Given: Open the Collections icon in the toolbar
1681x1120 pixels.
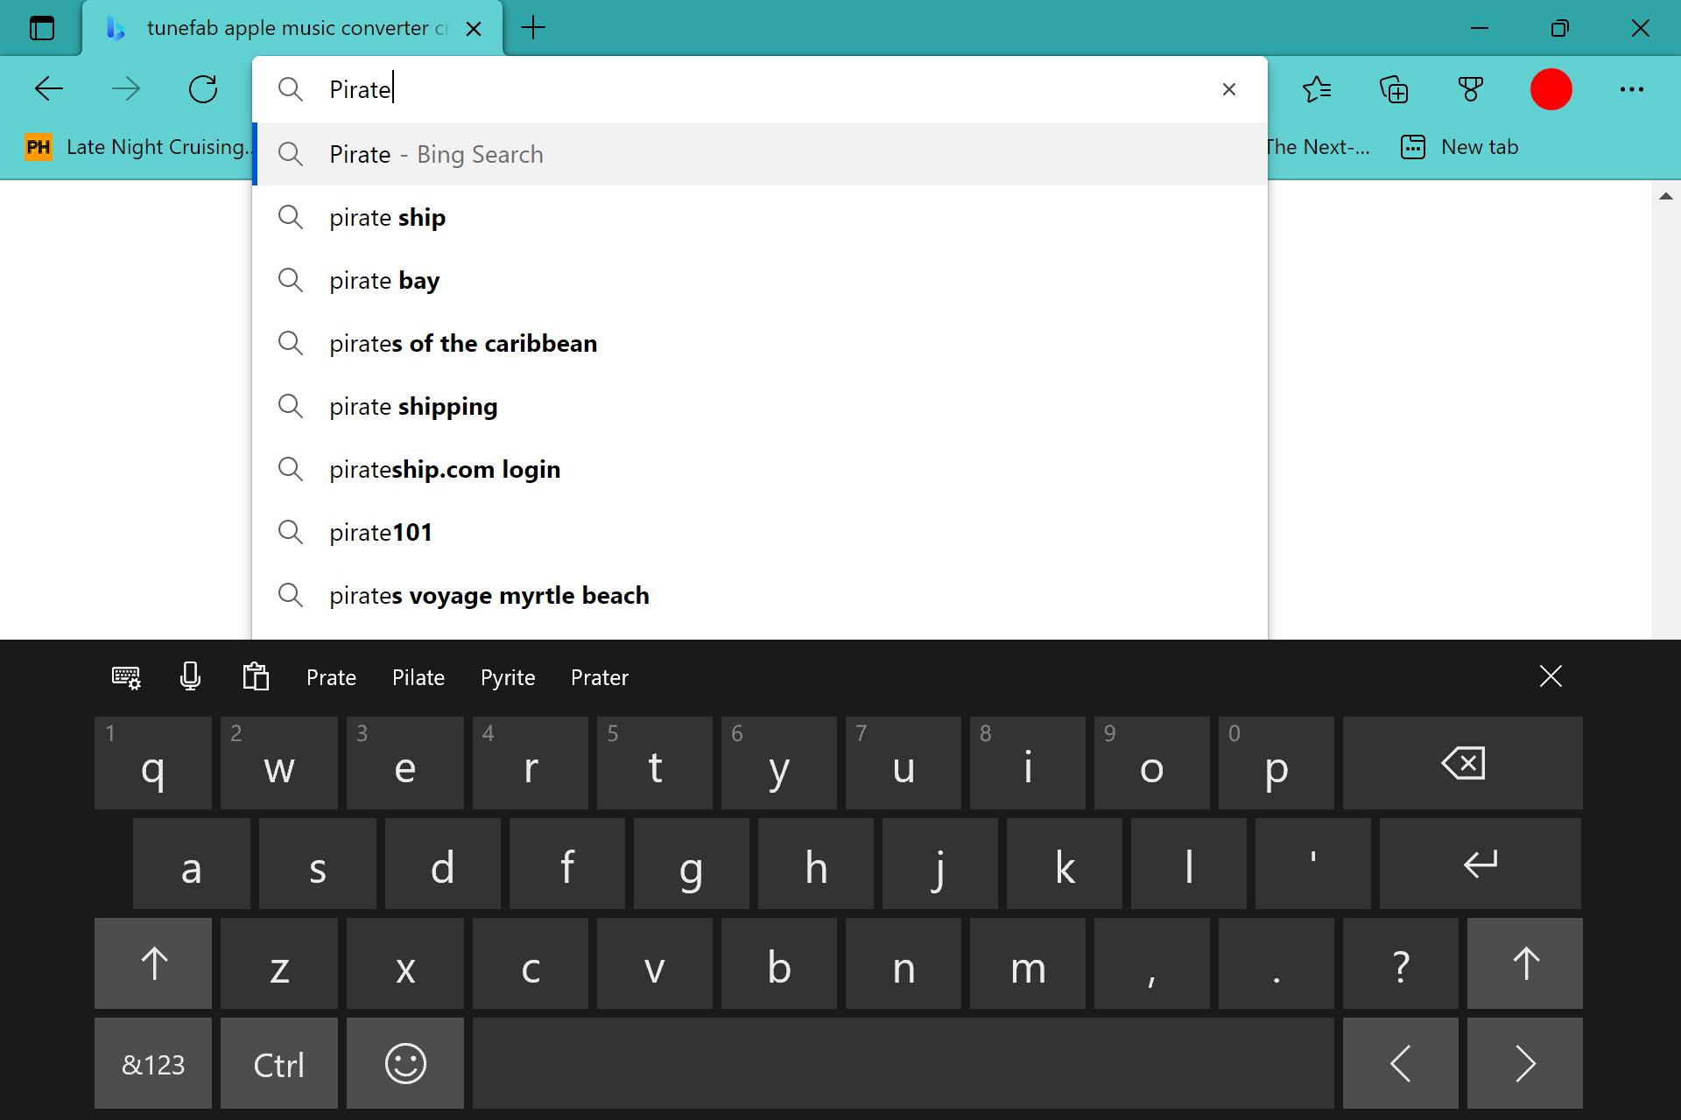Looking at the screenshot, I should point(1394,89).
